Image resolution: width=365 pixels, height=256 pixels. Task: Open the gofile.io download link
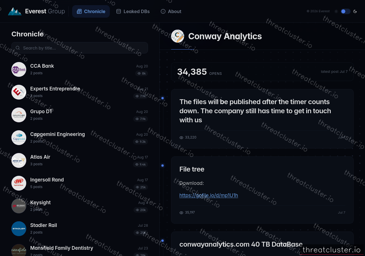click(x=209, y=195)
